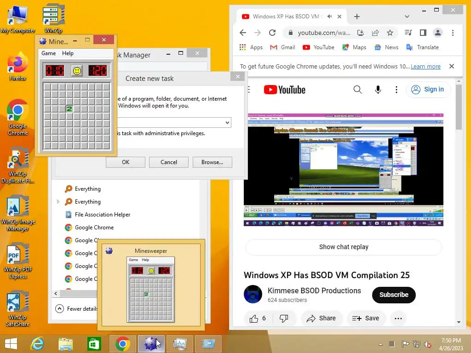471x353 pixels.
Task: Click the YouTube search magnifier icon
Action: tap(357, 90)
